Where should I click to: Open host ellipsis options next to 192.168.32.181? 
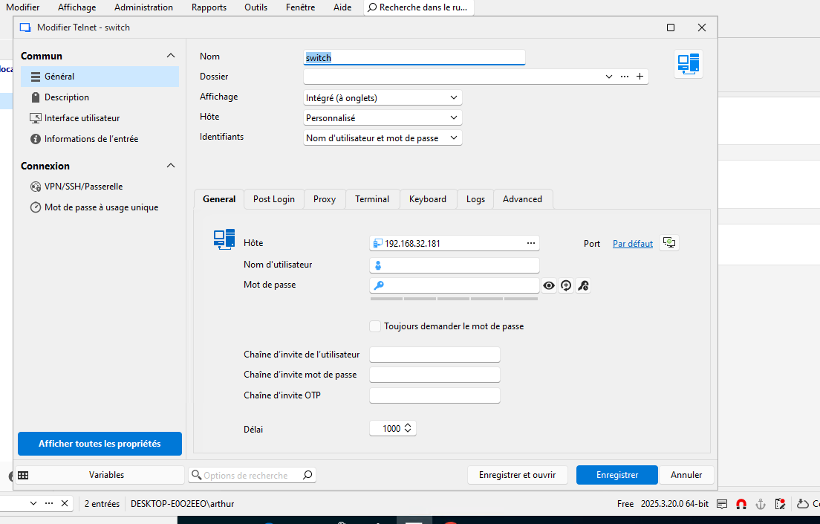tap(530, 243)
